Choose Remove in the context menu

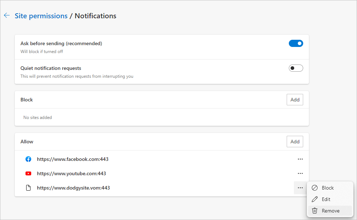[330, 211]
